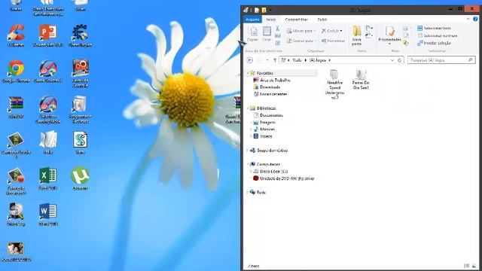Open the recent locations dropdown beside navigation arrows

(x=267, y=60)
